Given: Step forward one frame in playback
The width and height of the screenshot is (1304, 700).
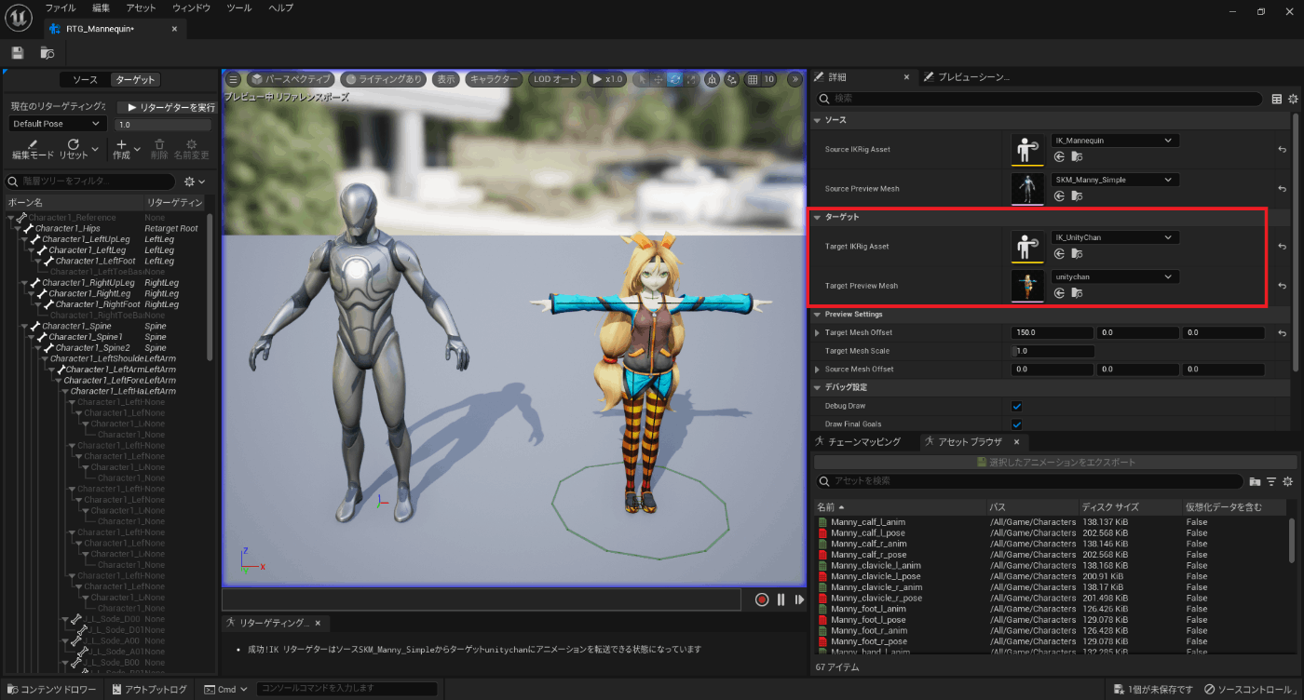Looking at the screenshot, I should pyautogui.click(x=799, y=600).
